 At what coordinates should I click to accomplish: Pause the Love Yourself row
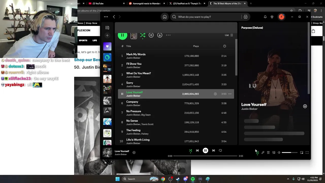[x=122, y=94]
